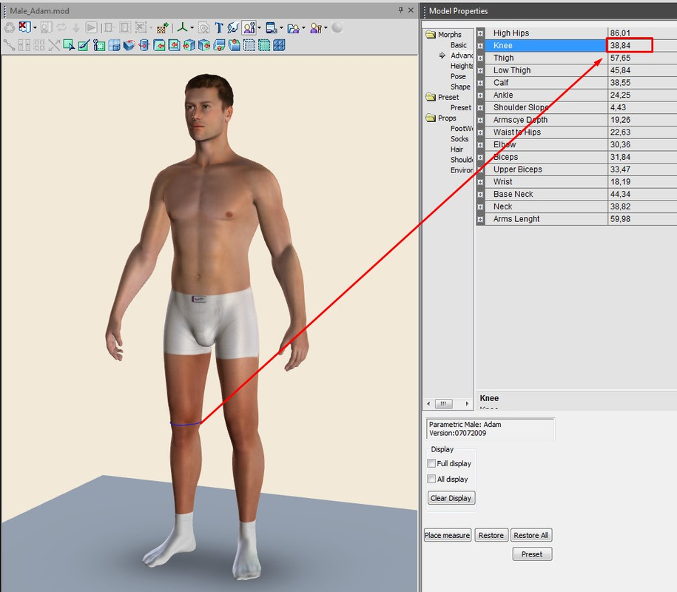Click the tree scrollbar left arrow

pyautogui.click(x=428, y=404)
